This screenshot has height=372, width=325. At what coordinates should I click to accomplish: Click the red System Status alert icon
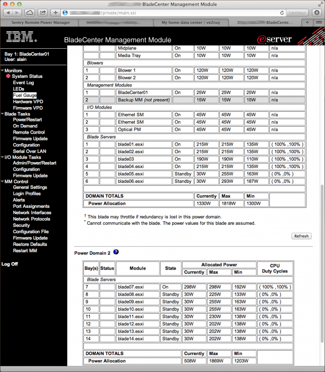coord(8,76)
